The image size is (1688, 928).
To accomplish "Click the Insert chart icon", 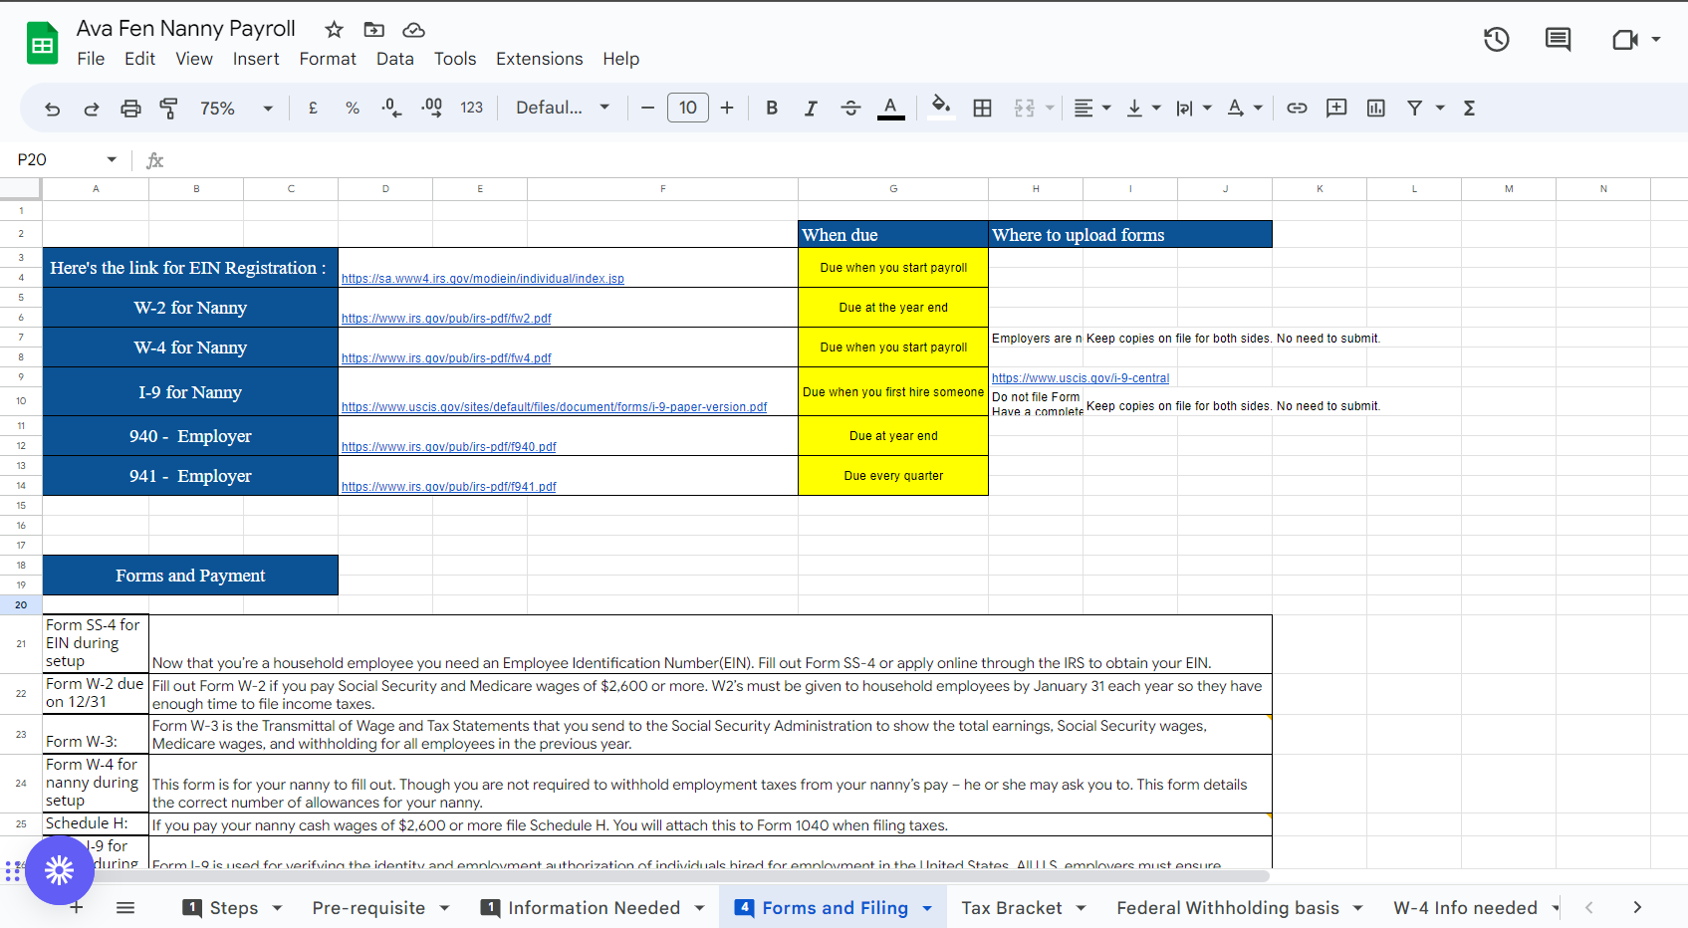I will pos(1375,109).
